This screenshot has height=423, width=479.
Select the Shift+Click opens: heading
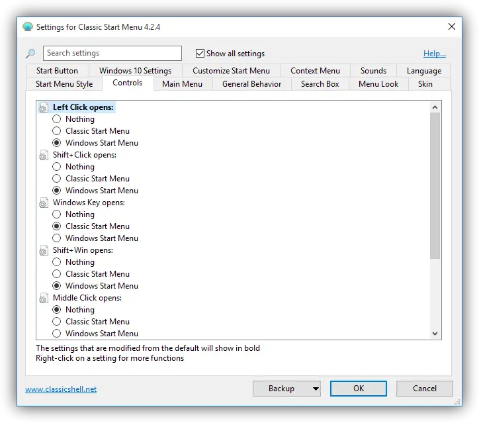click(85, 155)
